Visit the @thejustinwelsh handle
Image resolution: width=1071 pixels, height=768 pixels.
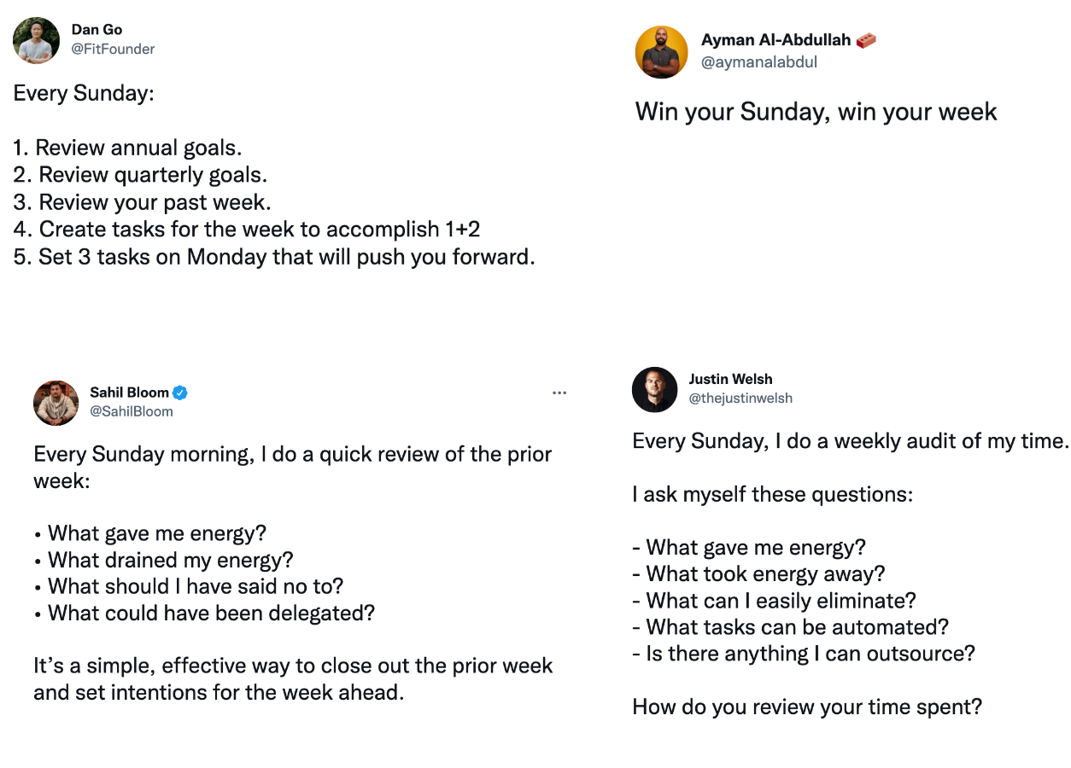point(740,399)
